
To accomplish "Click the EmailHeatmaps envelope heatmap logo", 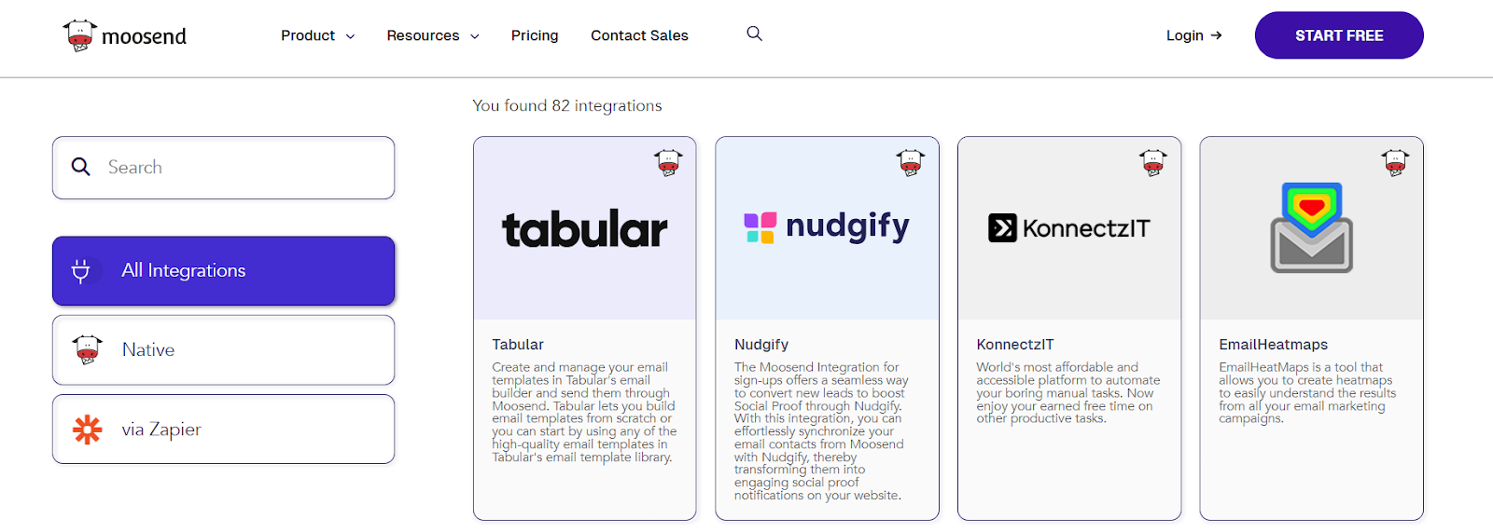I will pyautogui.click(x=1311, y=227).
